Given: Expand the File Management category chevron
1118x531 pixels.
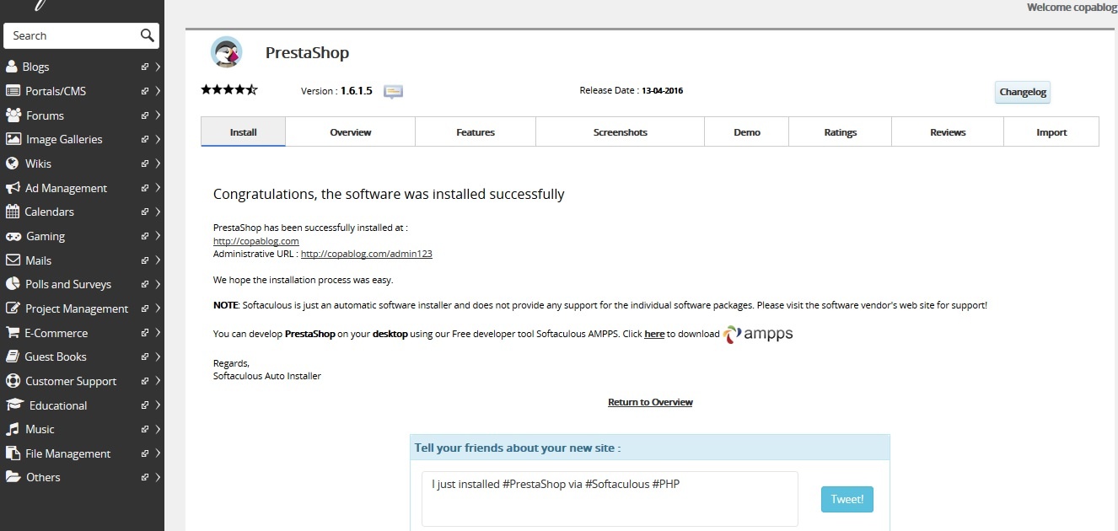Looking at the screenshot, I should 158,453.
